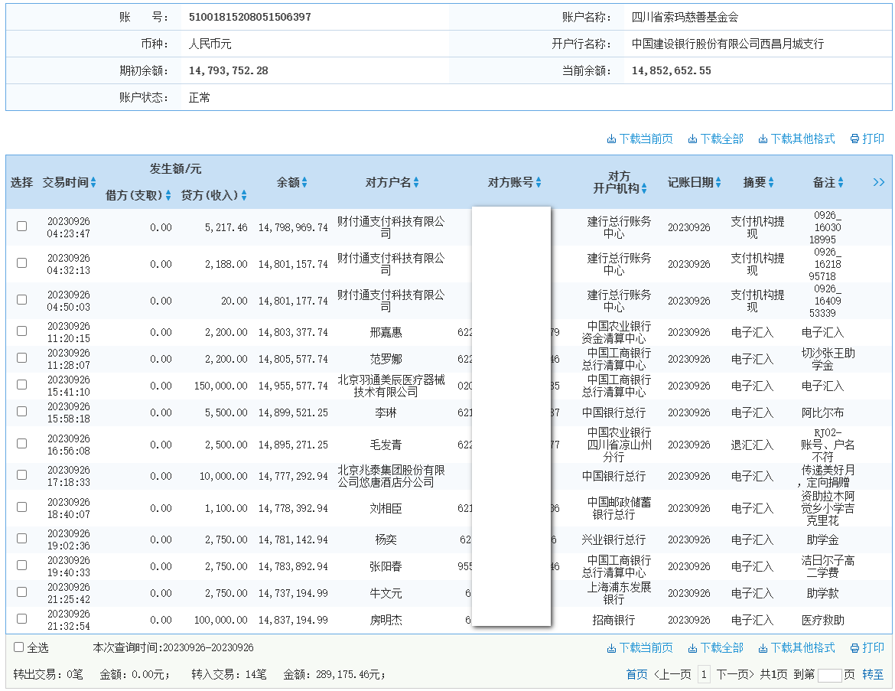895x691 pixels.
Task: Select checkbox for 刘相臣 transaction
Action: coord(21,507)
